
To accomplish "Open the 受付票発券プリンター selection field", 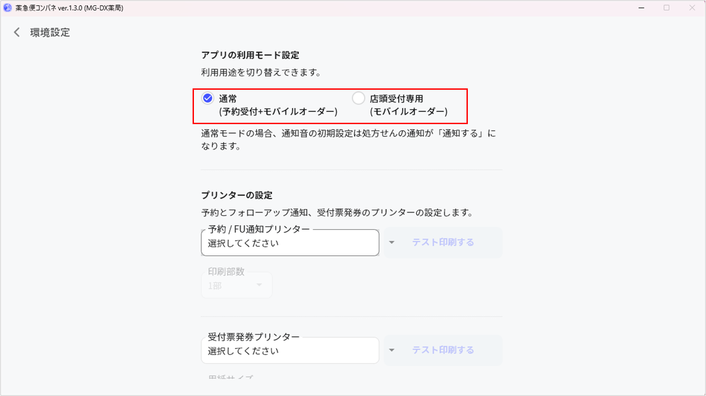I will pos(290,351).
